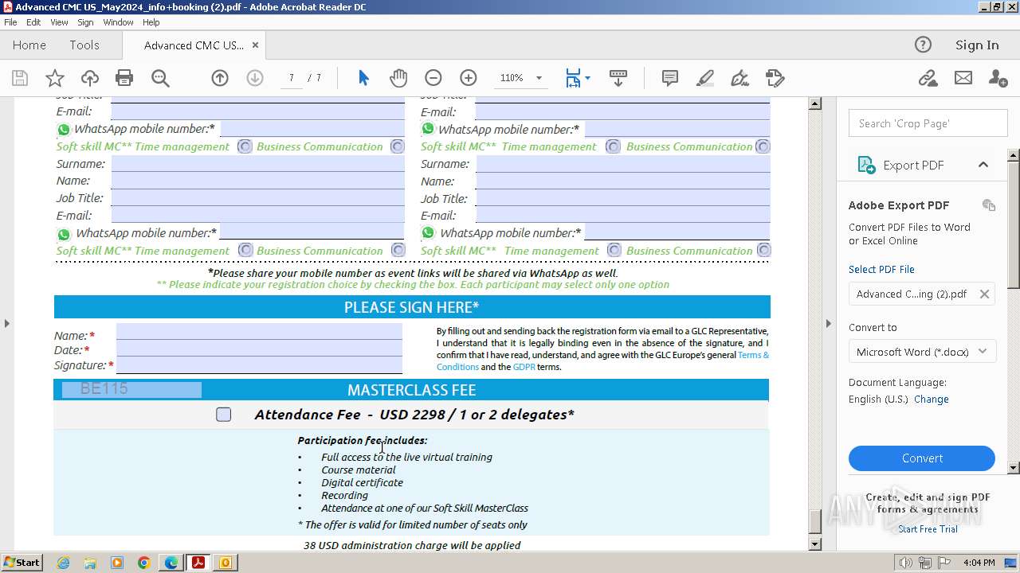Screen dimensions: 1020x573
Task: Switch to the Home tab
Action: [29, 45]
